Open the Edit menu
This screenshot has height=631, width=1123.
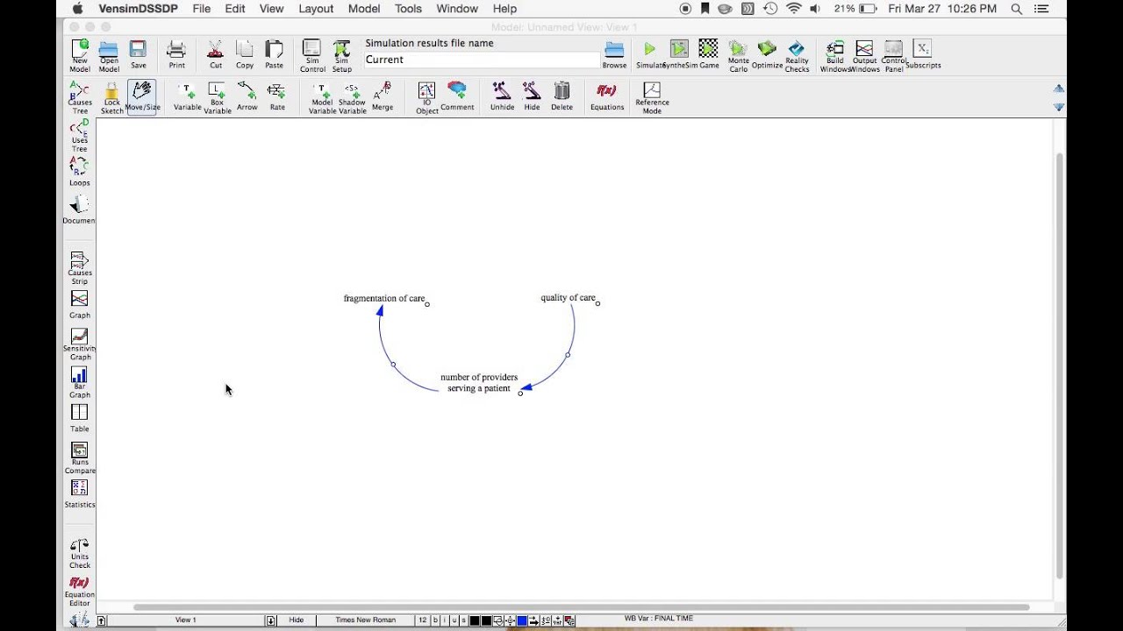point(234,9)
